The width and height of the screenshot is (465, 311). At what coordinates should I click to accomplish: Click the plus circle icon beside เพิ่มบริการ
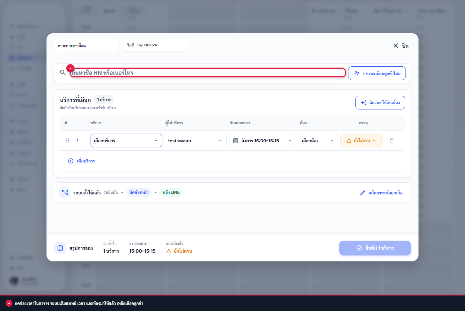point(71,161)
